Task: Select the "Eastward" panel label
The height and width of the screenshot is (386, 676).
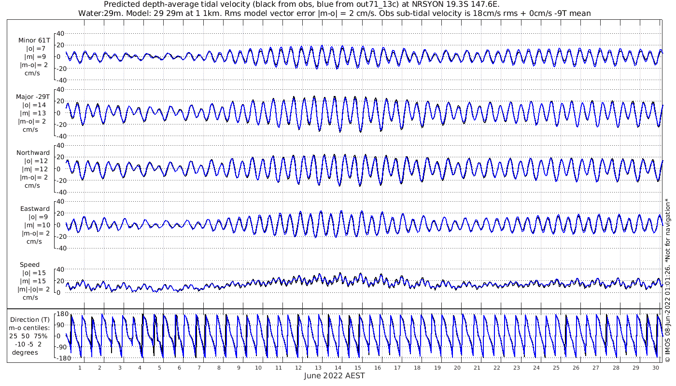Action: [35, 208]
